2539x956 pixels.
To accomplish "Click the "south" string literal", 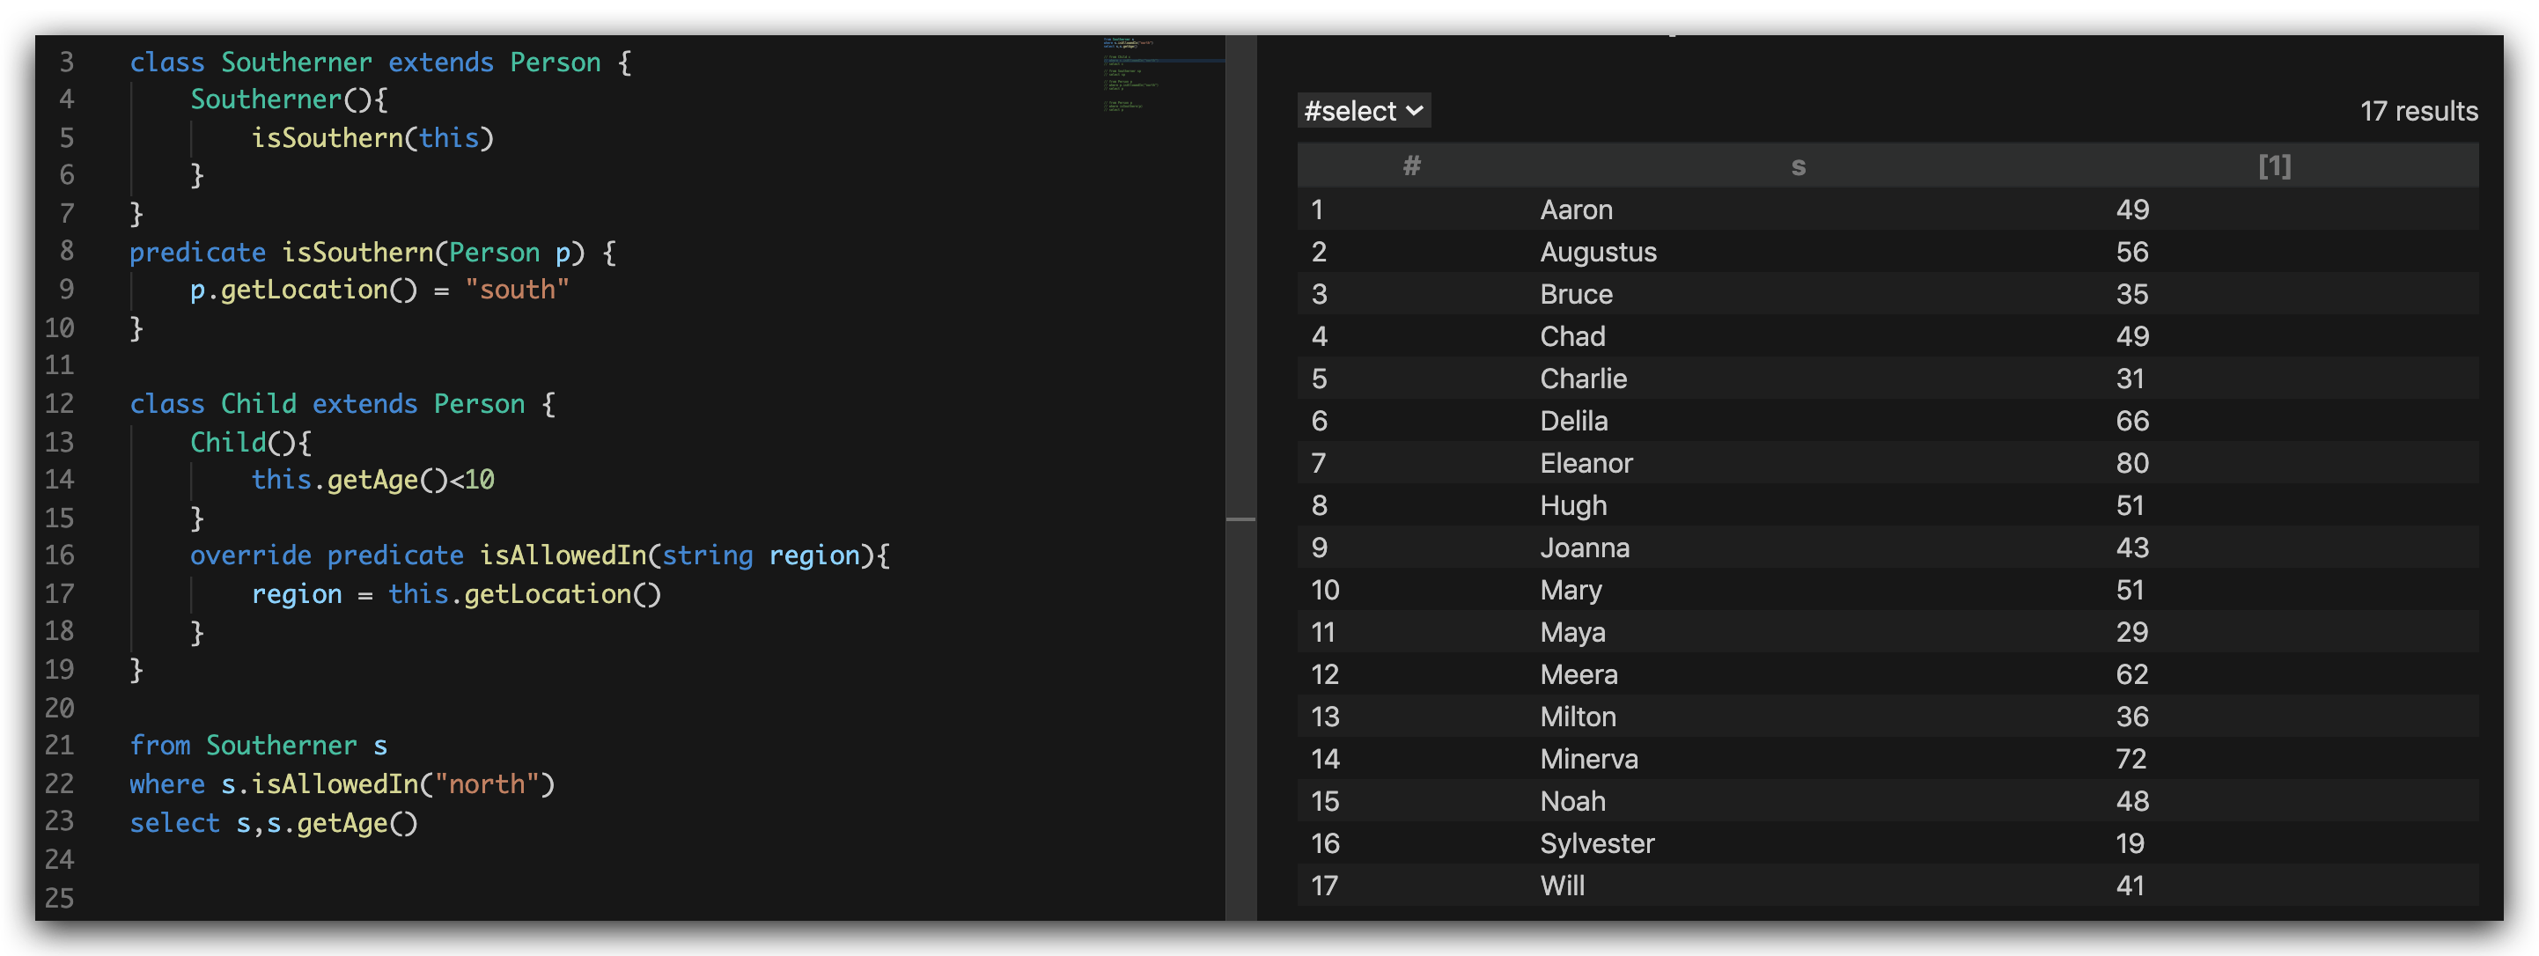I will (518, 290).
